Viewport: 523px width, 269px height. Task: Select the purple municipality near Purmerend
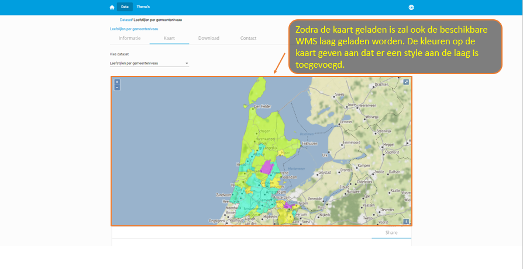point(267,167)
